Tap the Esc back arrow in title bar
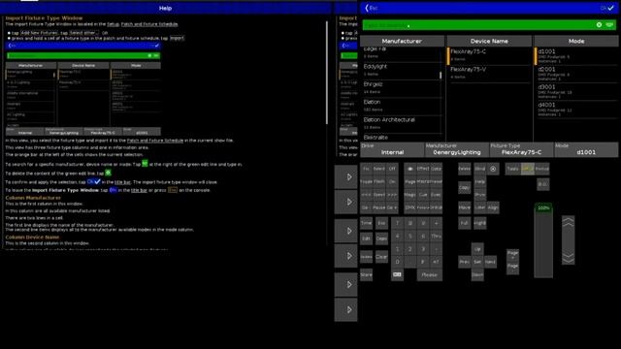This screenshot has height=349, width=621. click(371, 8)
